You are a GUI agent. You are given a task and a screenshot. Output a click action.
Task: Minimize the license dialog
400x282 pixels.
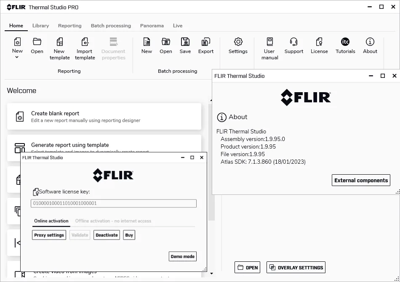pos(183,157)
